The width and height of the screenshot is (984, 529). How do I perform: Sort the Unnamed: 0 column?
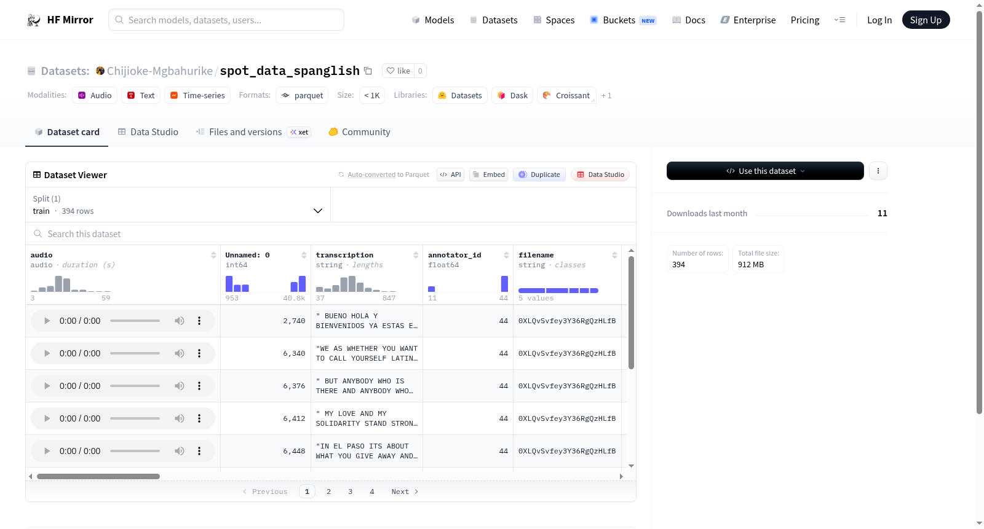pos(304,255)
